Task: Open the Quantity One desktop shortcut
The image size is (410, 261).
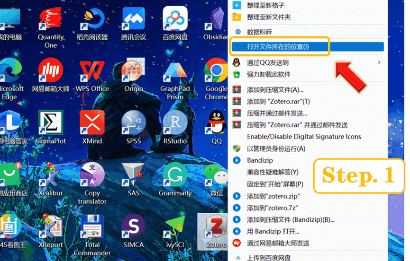Action: pyautogui.click(x=51, y=21)
